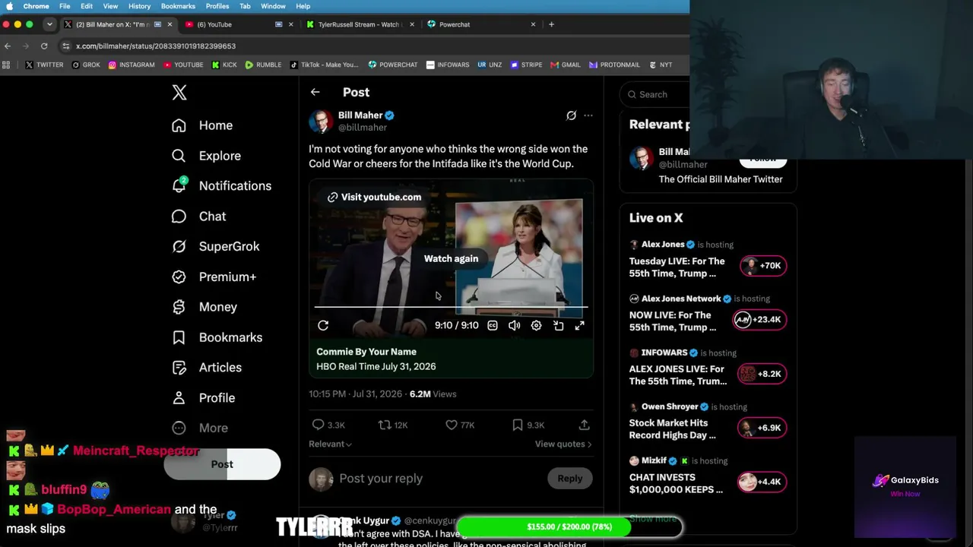Viewport: 973px width, 547px height.
Task: Open the Apple menu
Action: click(x=9, y=6)
